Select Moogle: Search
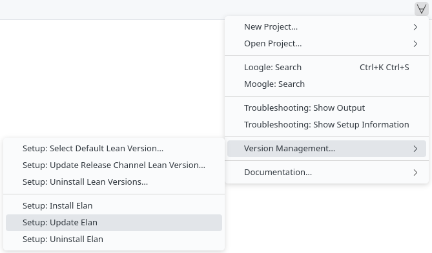The height and width of the screenshot is (253, 432). (x=327, y=84)
